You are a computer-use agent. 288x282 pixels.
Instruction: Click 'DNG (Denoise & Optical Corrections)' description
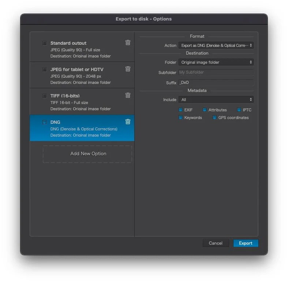click(x=84, y=129)
